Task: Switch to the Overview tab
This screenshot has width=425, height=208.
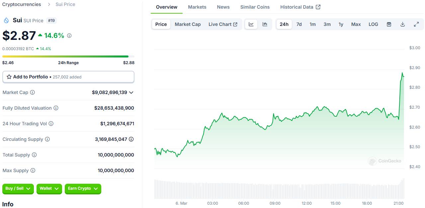Action: pyautogui.click(x=167, y=7)
